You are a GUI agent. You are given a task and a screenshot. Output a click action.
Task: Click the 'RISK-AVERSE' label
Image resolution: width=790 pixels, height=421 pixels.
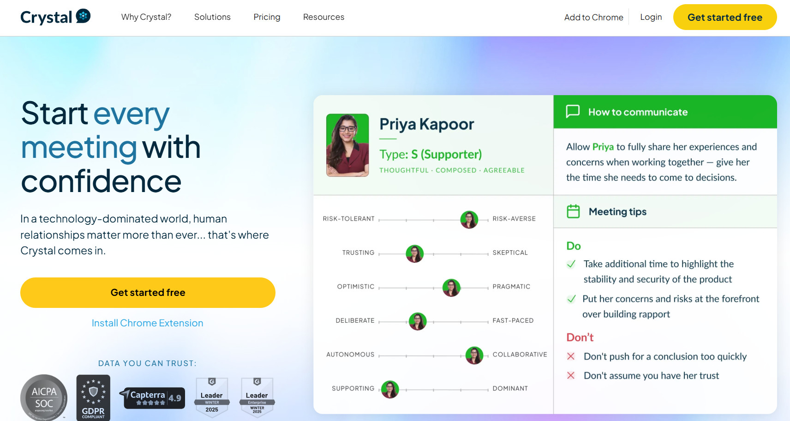[x=514, y=219]
